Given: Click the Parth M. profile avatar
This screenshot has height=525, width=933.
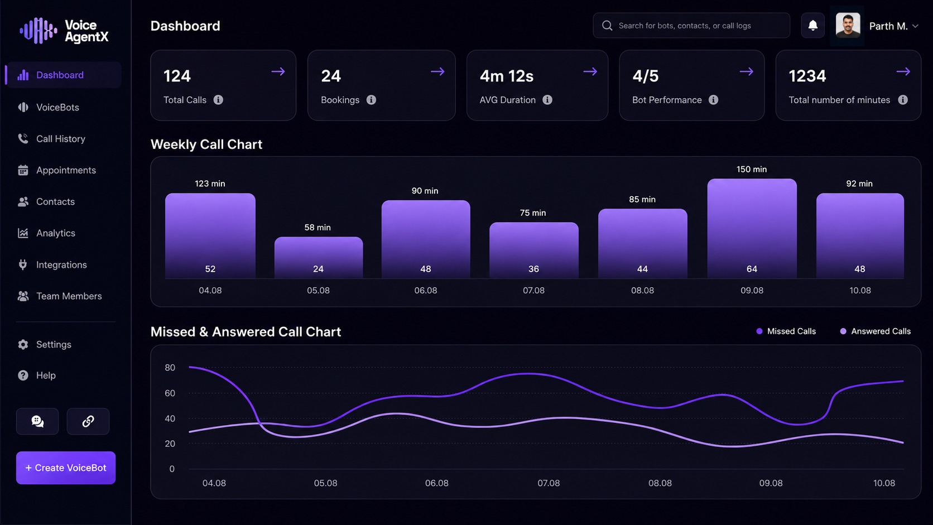Looking at the screenshot, I should point(848,26).
